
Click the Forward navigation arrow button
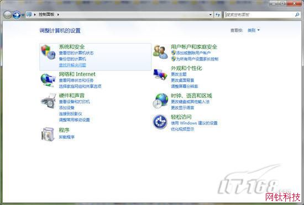coord(17,15)
